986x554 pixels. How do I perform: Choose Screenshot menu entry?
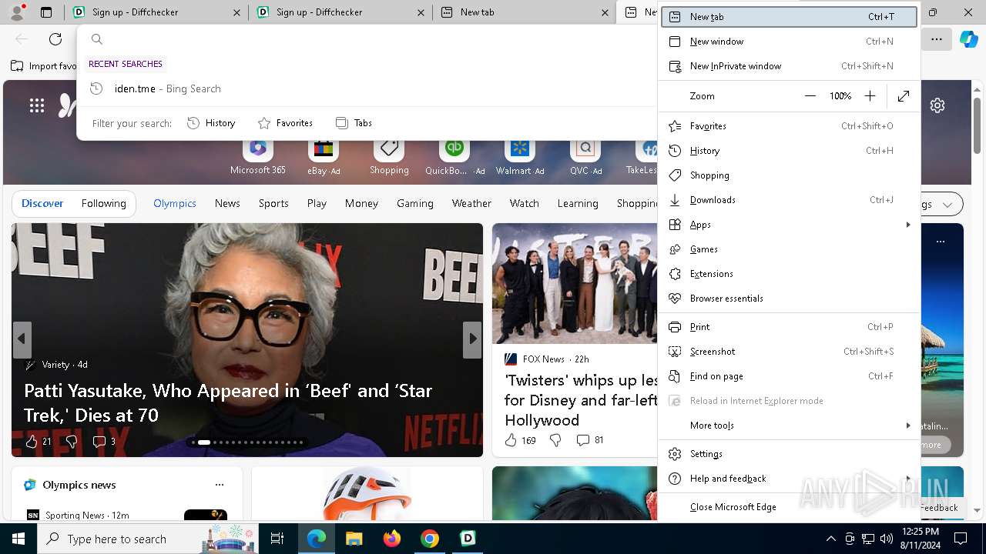point(790,352)
